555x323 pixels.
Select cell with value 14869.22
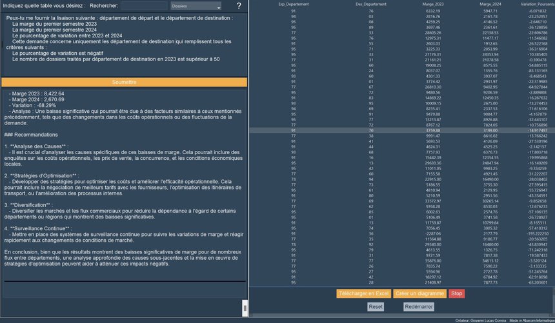pos(433,98)
